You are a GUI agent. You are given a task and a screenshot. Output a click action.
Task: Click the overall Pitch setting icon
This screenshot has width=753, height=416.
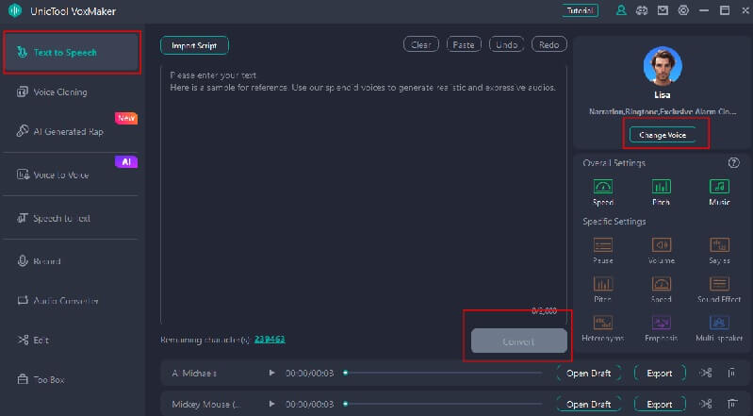662,187
